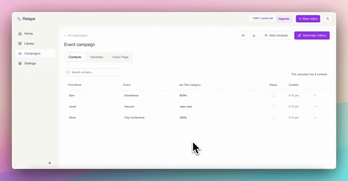348x181 pixels.
Task: Select the Jonah contact name
Action: pyautogui.click(x=73, y=107)
